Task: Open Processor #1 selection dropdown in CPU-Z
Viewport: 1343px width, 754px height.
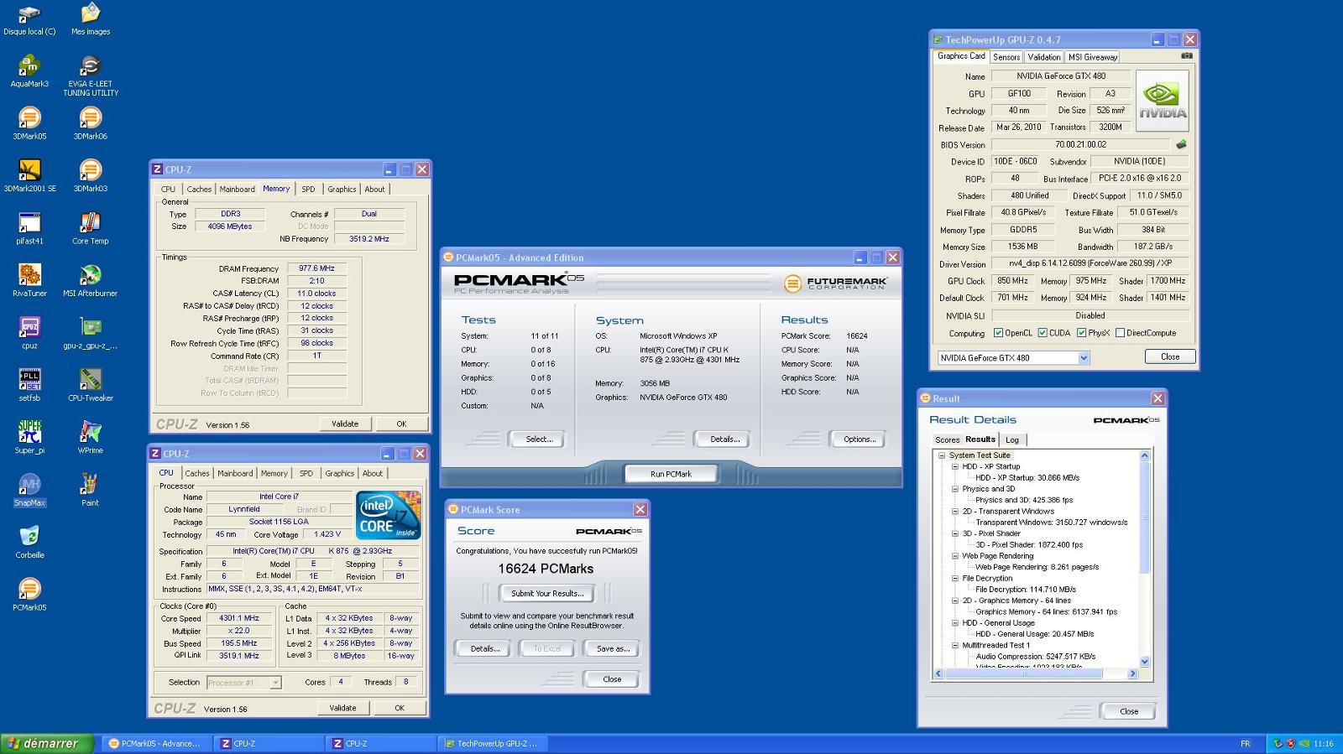Action: [274, 683]
